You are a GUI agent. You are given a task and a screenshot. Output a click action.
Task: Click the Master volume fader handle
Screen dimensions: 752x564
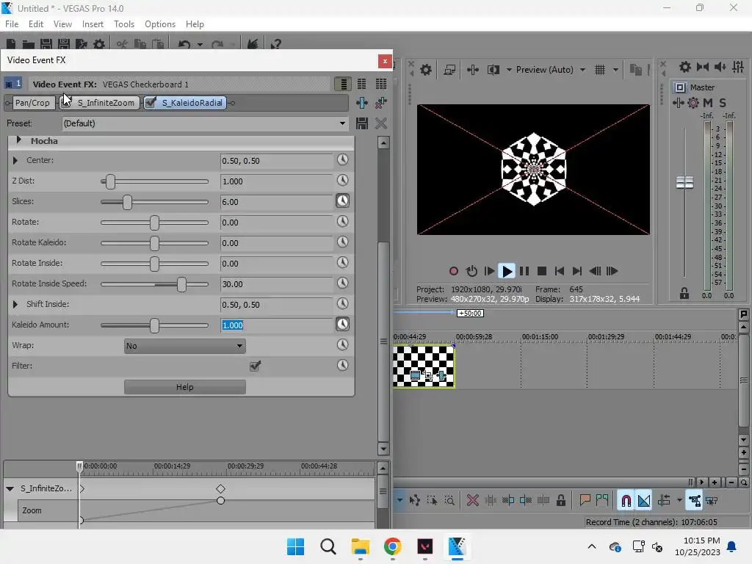pos(684,182)
